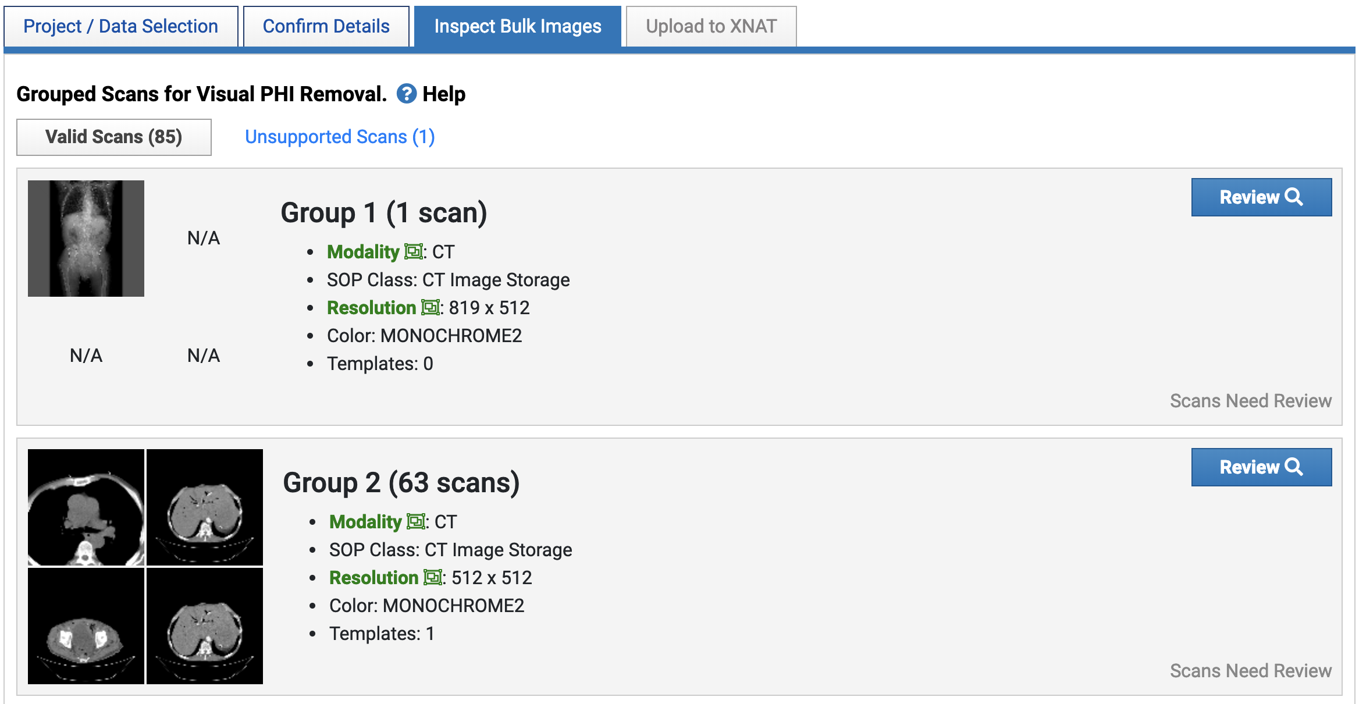Click Group 1 Modality grouping icon
The image size is (1359, 704).
pyautogui.click(x=413, y=252)
